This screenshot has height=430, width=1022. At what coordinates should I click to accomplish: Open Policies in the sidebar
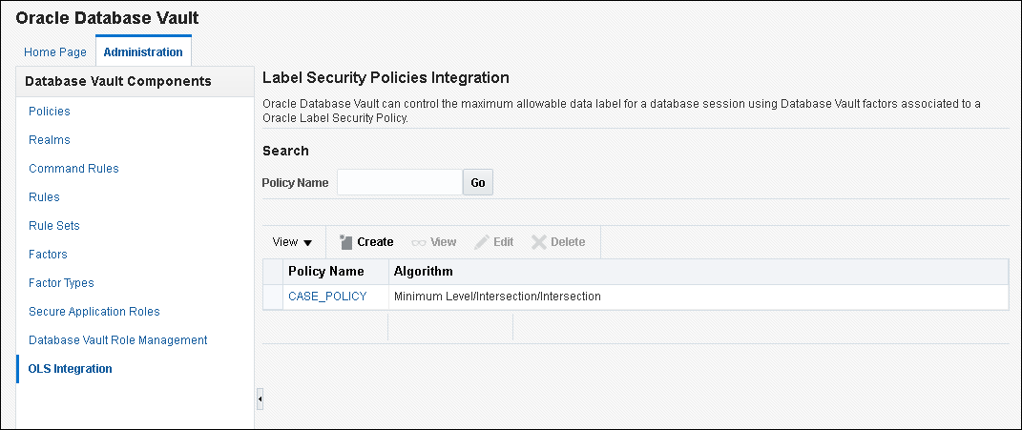[x=50, y=112]
